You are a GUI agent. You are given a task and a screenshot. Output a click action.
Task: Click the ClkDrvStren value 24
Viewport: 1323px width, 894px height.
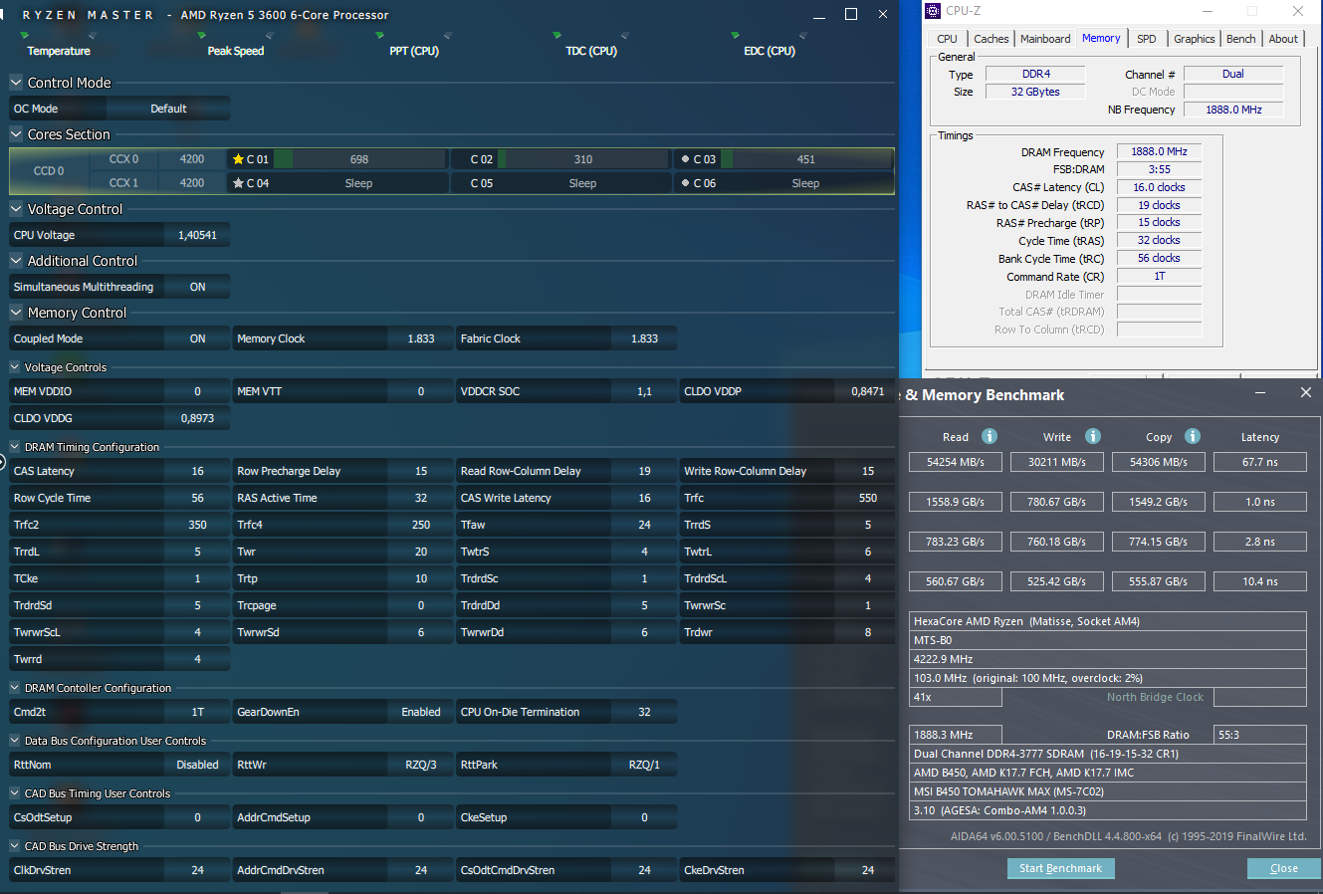pyautogui.click(x=197, y=870)
